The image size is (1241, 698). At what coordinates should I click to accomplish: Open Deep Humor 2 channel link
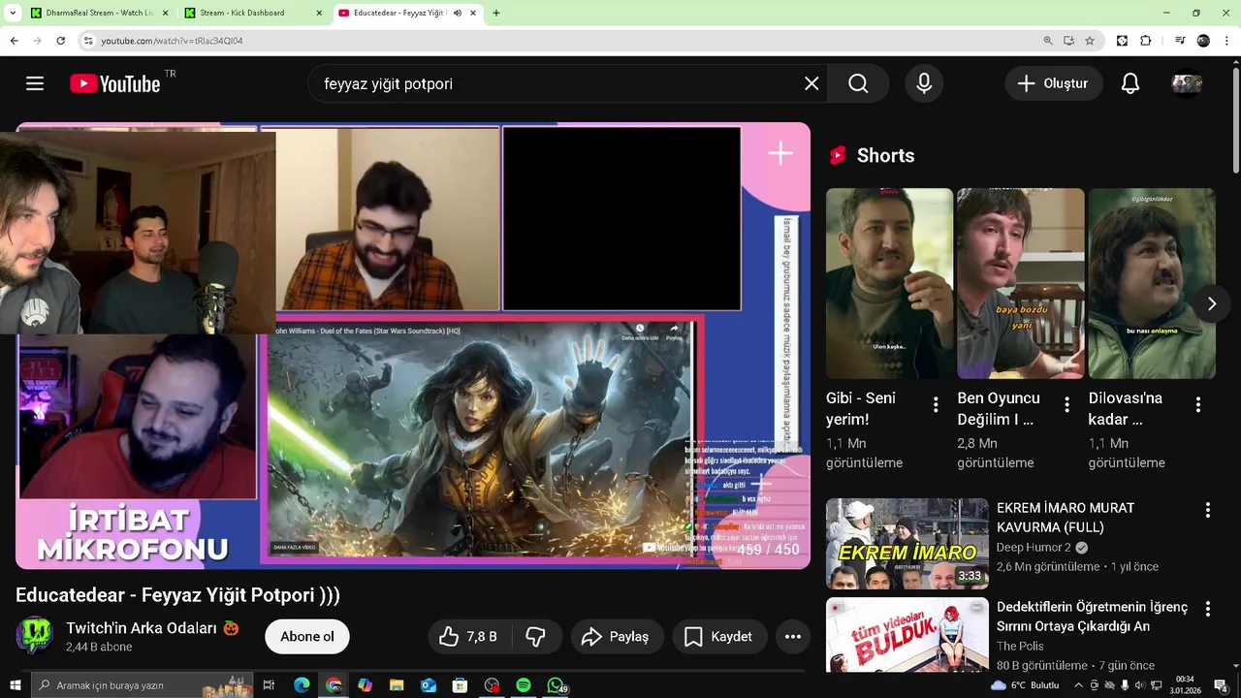click(1034, 547)
